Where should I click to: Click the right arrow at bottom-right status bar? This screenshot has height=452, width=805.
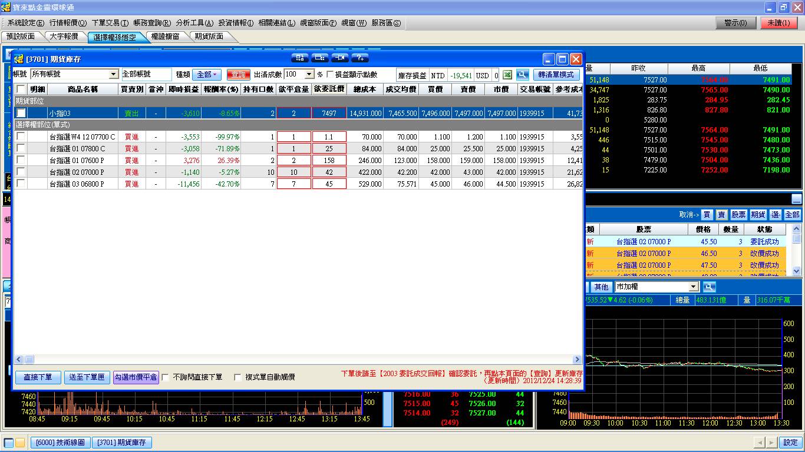(771, 443)
